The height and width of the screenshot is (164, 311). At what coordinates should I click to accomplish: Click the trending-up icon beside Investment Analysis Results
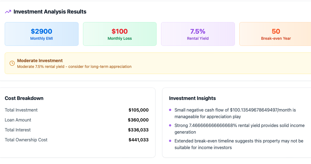8,12
